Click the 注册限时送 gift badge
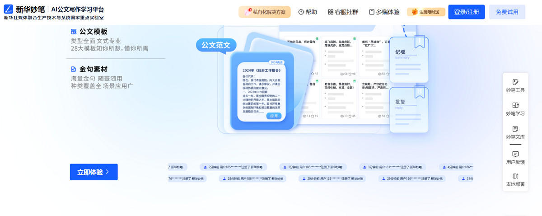542x216 pixels. coord(426,12)
